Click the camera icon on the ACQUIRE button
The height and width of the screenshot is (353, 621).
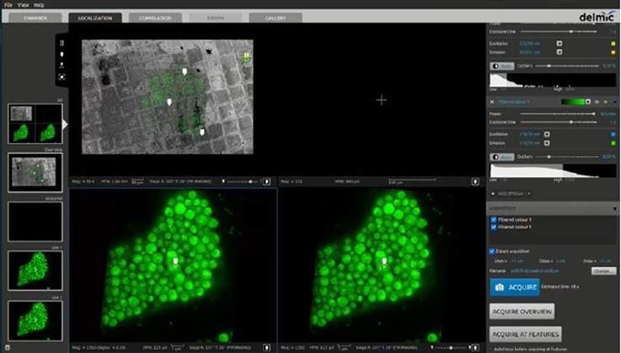coord(500,287)
